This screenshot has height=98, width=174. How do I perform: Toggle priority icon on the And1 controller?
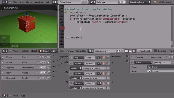pyautogui.click(x=104, y=57)
